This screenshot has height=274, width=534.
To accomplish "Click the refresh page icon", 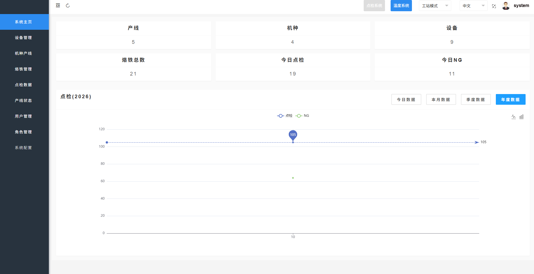I will (x=68, y=6).
